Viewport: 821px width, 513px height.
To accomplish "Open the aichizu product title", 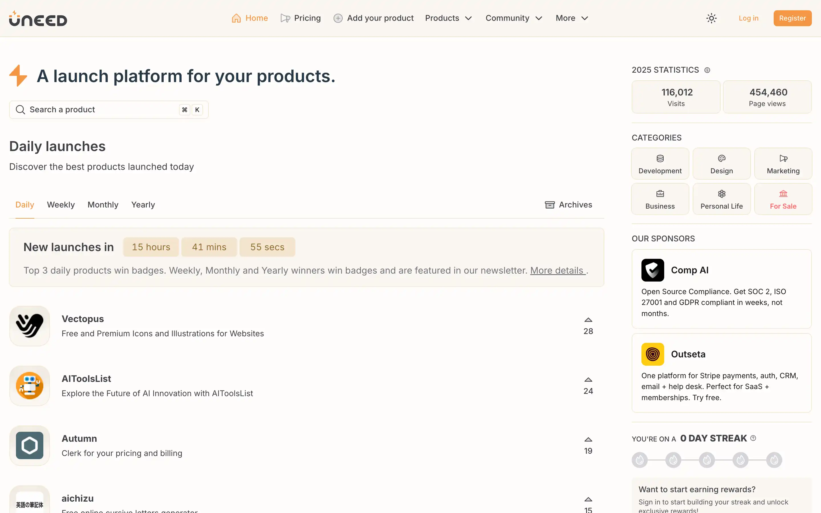I will click(78, 499).
